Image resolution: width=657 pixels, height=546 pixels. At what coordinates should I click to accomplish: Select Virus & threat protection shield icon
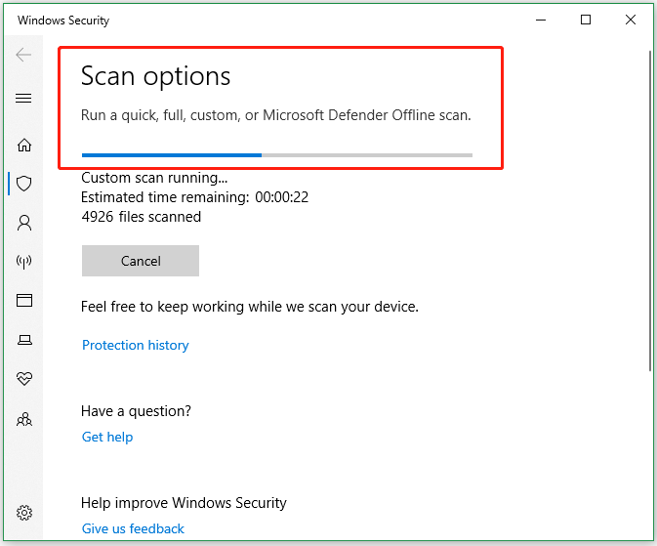pyautogui.click(x=23, y=184)
